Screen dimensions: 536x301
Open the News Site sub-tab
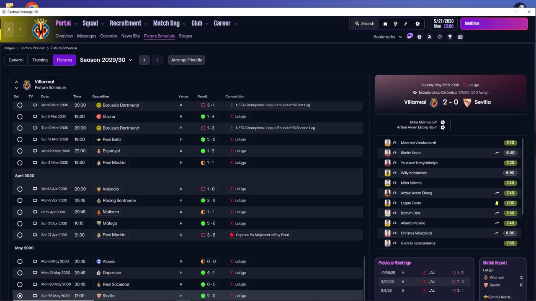coord(131,36)
